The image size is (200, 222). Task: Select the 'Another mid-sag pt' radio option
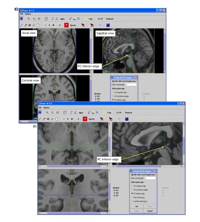(x=133, y=201)
